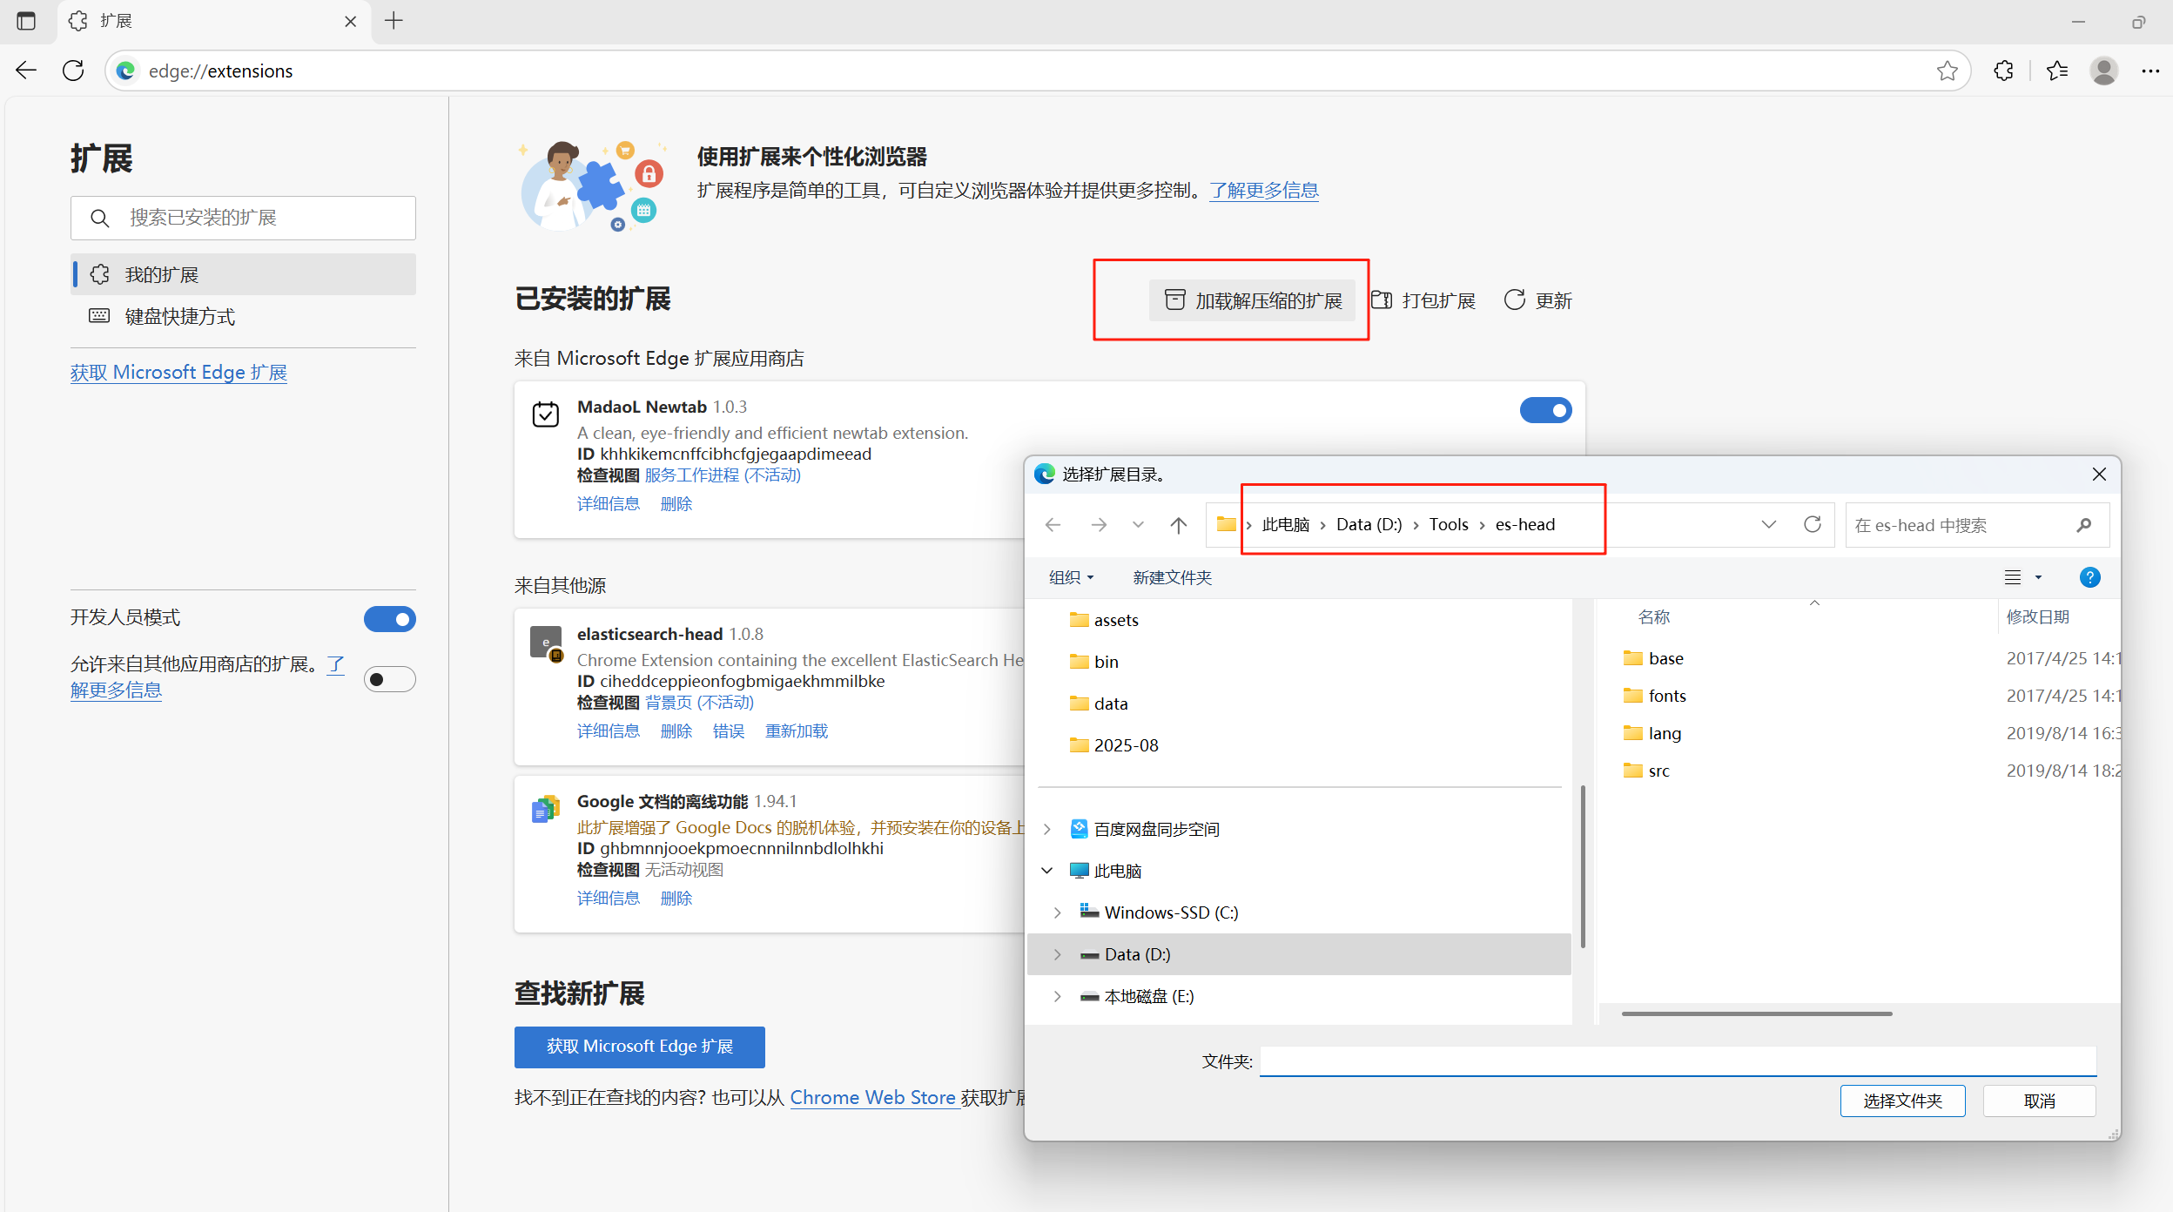
Task: Open the 组织 dropdown menu
Action: coord(1070,577)
